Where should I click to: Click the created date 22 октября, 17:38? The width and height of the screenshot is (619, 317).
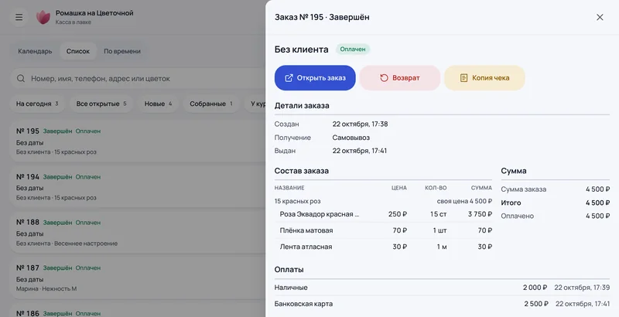point(360,124)
